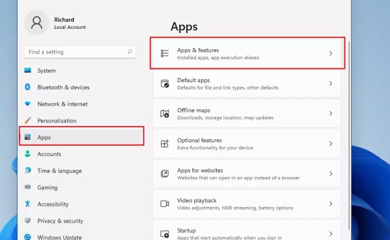Expand Apps for websites chevron
390x240 pixels.
331,173
